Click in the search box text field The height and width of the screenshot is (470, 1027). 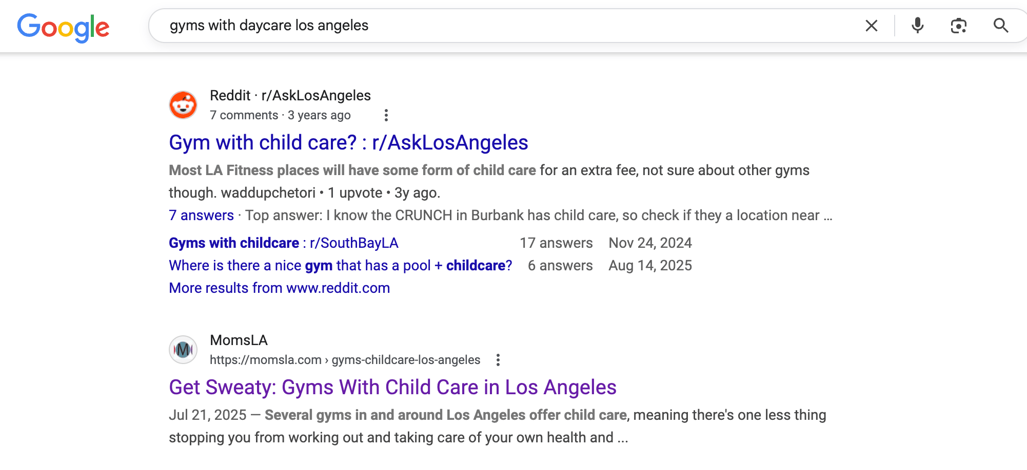513,26
